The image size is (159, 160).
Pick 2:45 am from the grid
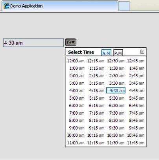(137, 76)
